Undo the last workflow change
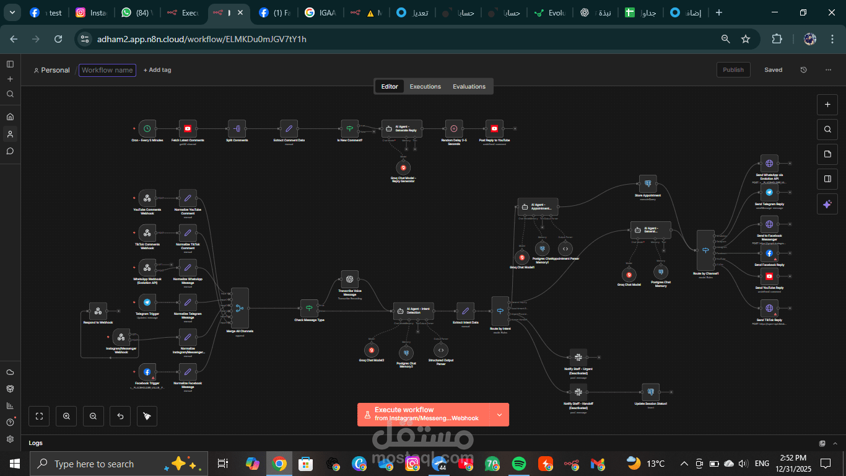This screenshot has width=846, height=476. 120,416
